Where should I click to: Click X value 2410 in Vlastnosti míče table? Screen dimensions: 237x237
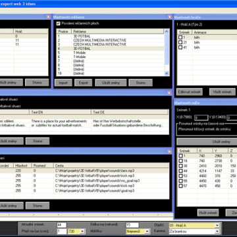click(202, 166)
